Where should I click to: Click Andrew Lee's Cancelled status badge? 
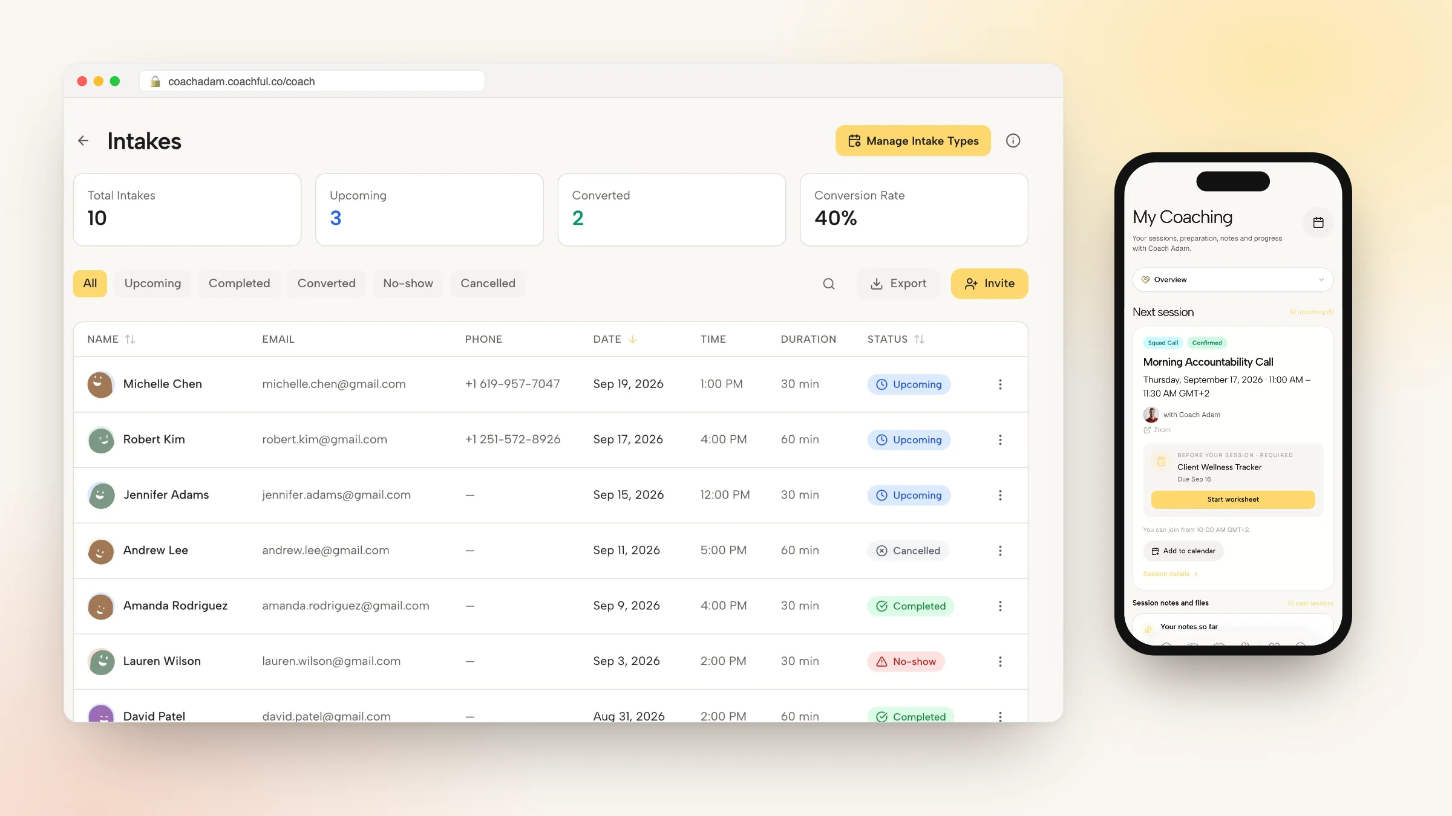pos(908,551)
